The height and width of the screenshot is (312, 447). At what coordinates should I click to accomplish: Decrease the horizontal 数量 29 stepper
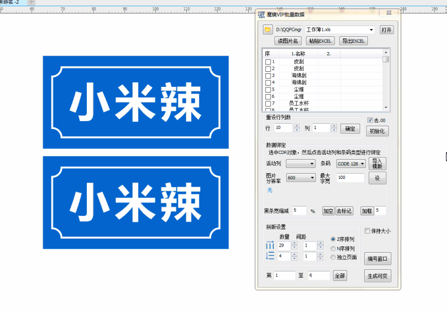tap(295, 247)
